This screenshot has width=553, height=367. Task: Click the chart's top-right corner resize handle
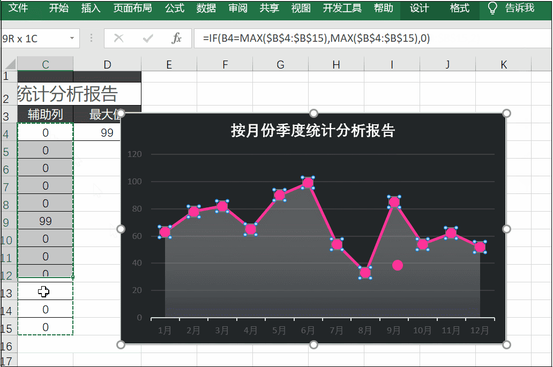coord(506,113)
